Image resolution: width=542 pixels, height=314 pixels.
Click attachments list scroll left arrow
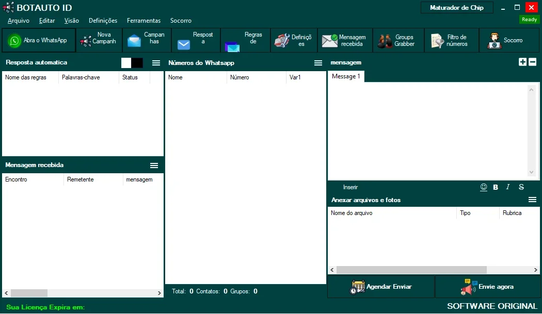pos(332,270)
